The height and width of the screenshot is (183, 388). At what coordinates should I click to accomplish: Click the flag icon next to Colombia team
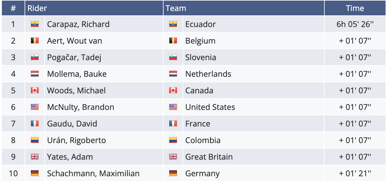[173, 140]
